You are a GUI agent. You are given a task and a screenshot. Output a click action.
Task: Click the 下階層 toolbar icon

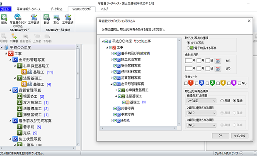click(x=14, y=36)
